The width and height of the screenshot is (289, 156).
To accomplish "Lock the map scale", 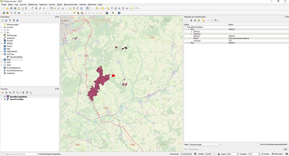I will pyautogui.click(x=219, y=154).
